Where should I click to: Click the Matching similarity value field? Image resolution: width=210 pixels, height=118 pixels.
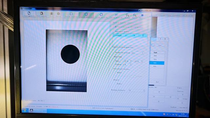click(136, 90)
